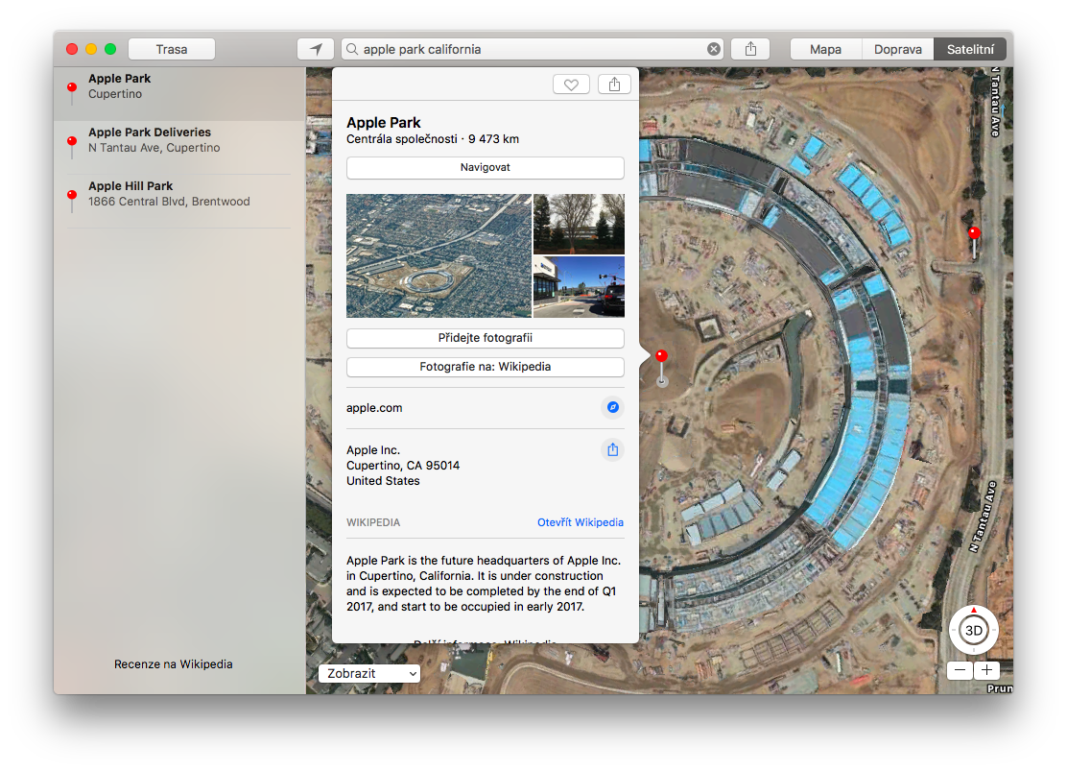Screen dimensions: 1067x771
Task: Click the red pin icon beside Apple Park result
Action: pos(71,93)
